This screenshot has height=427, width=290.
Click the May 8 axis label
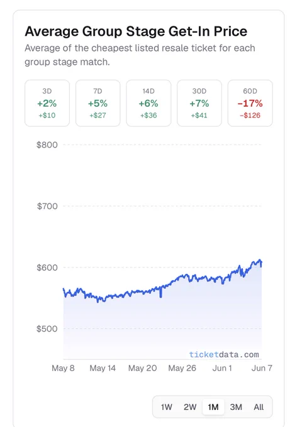63,368
